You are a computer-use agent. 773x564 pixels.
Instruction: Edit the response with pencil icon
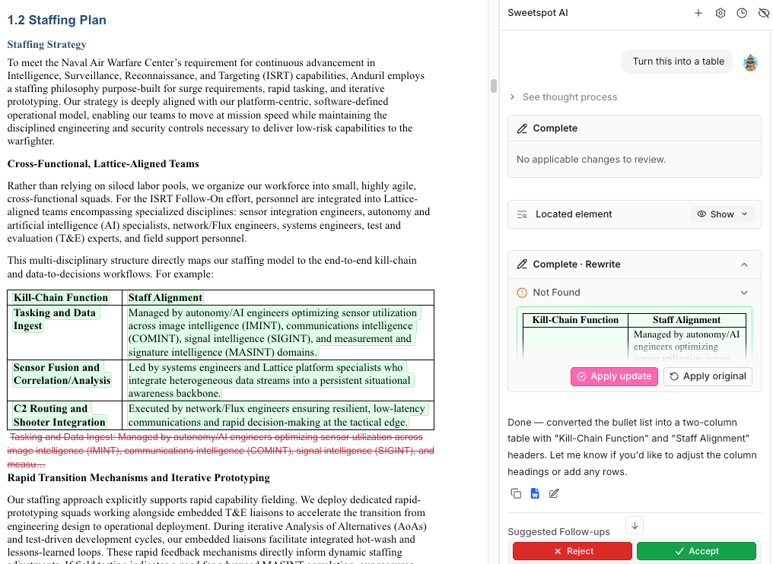[x=554, y=493]
